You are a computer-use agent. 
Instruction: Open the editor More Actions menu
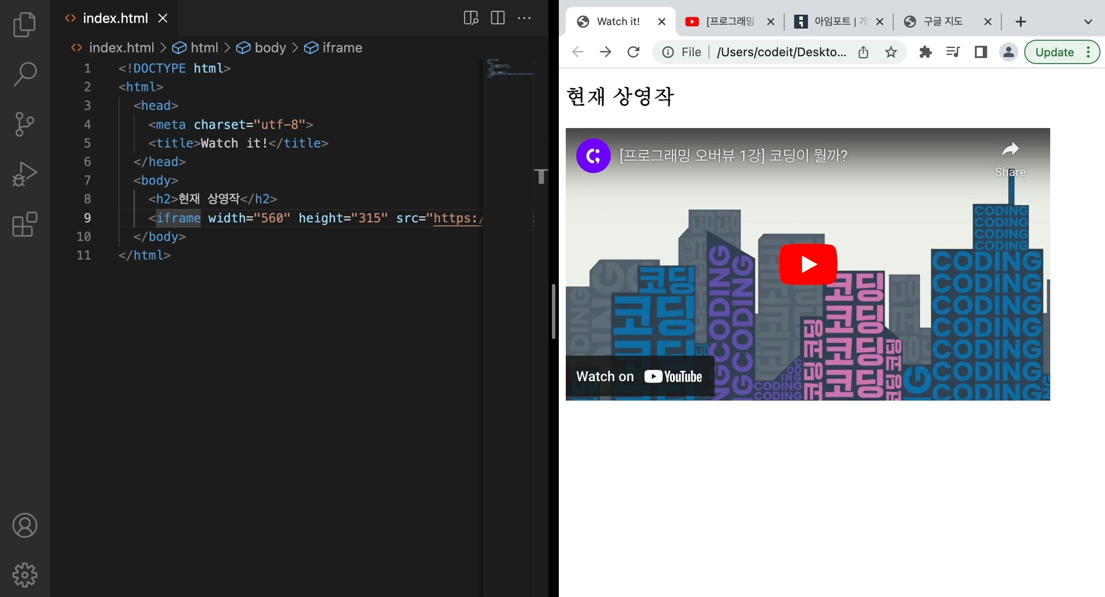coord(524,18)
